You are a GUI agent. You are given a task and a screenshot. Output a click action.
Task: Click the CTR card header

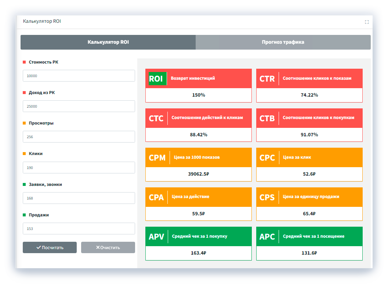[309, 79]
